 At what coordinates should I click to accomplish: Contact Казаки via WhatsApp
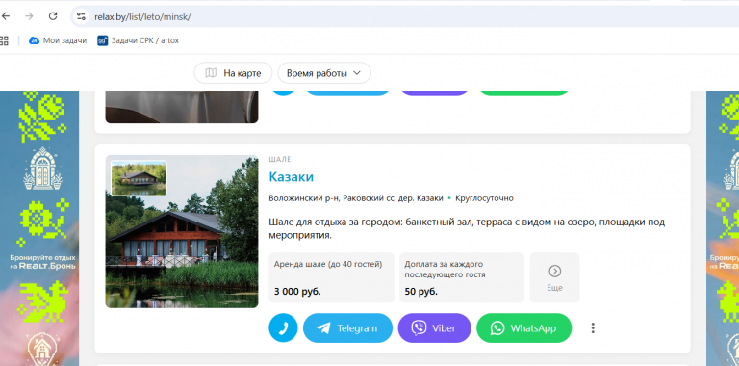click(x=524, y=327)
